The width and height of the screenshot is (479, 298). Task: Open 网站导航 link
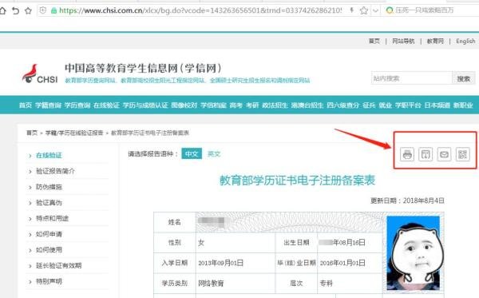click(x=403, y=41)
